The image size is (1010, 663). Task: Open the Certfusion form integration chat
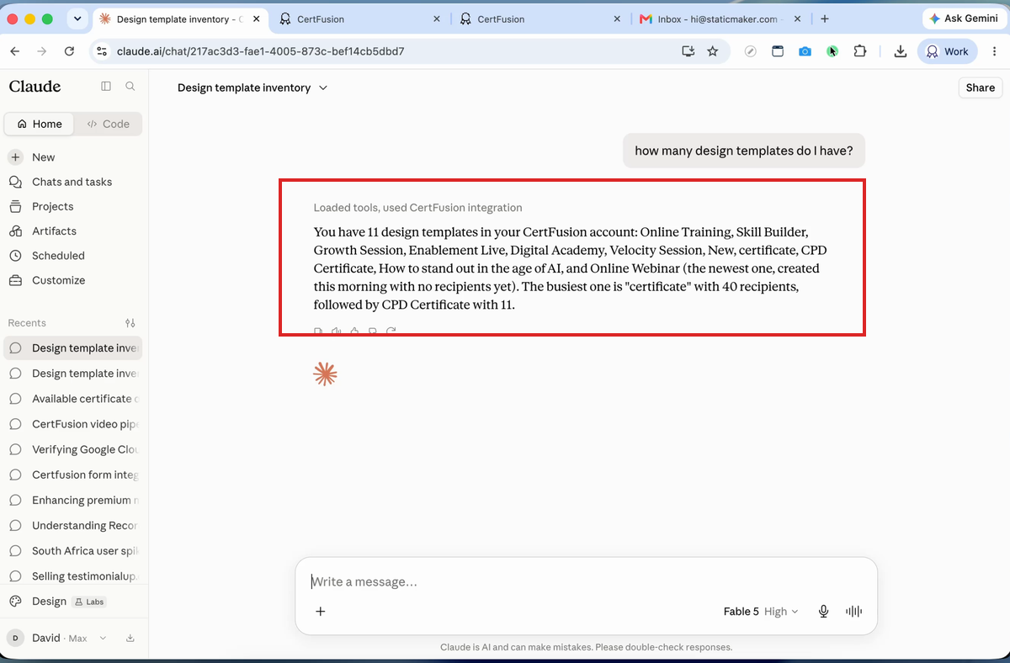point(74,475)
